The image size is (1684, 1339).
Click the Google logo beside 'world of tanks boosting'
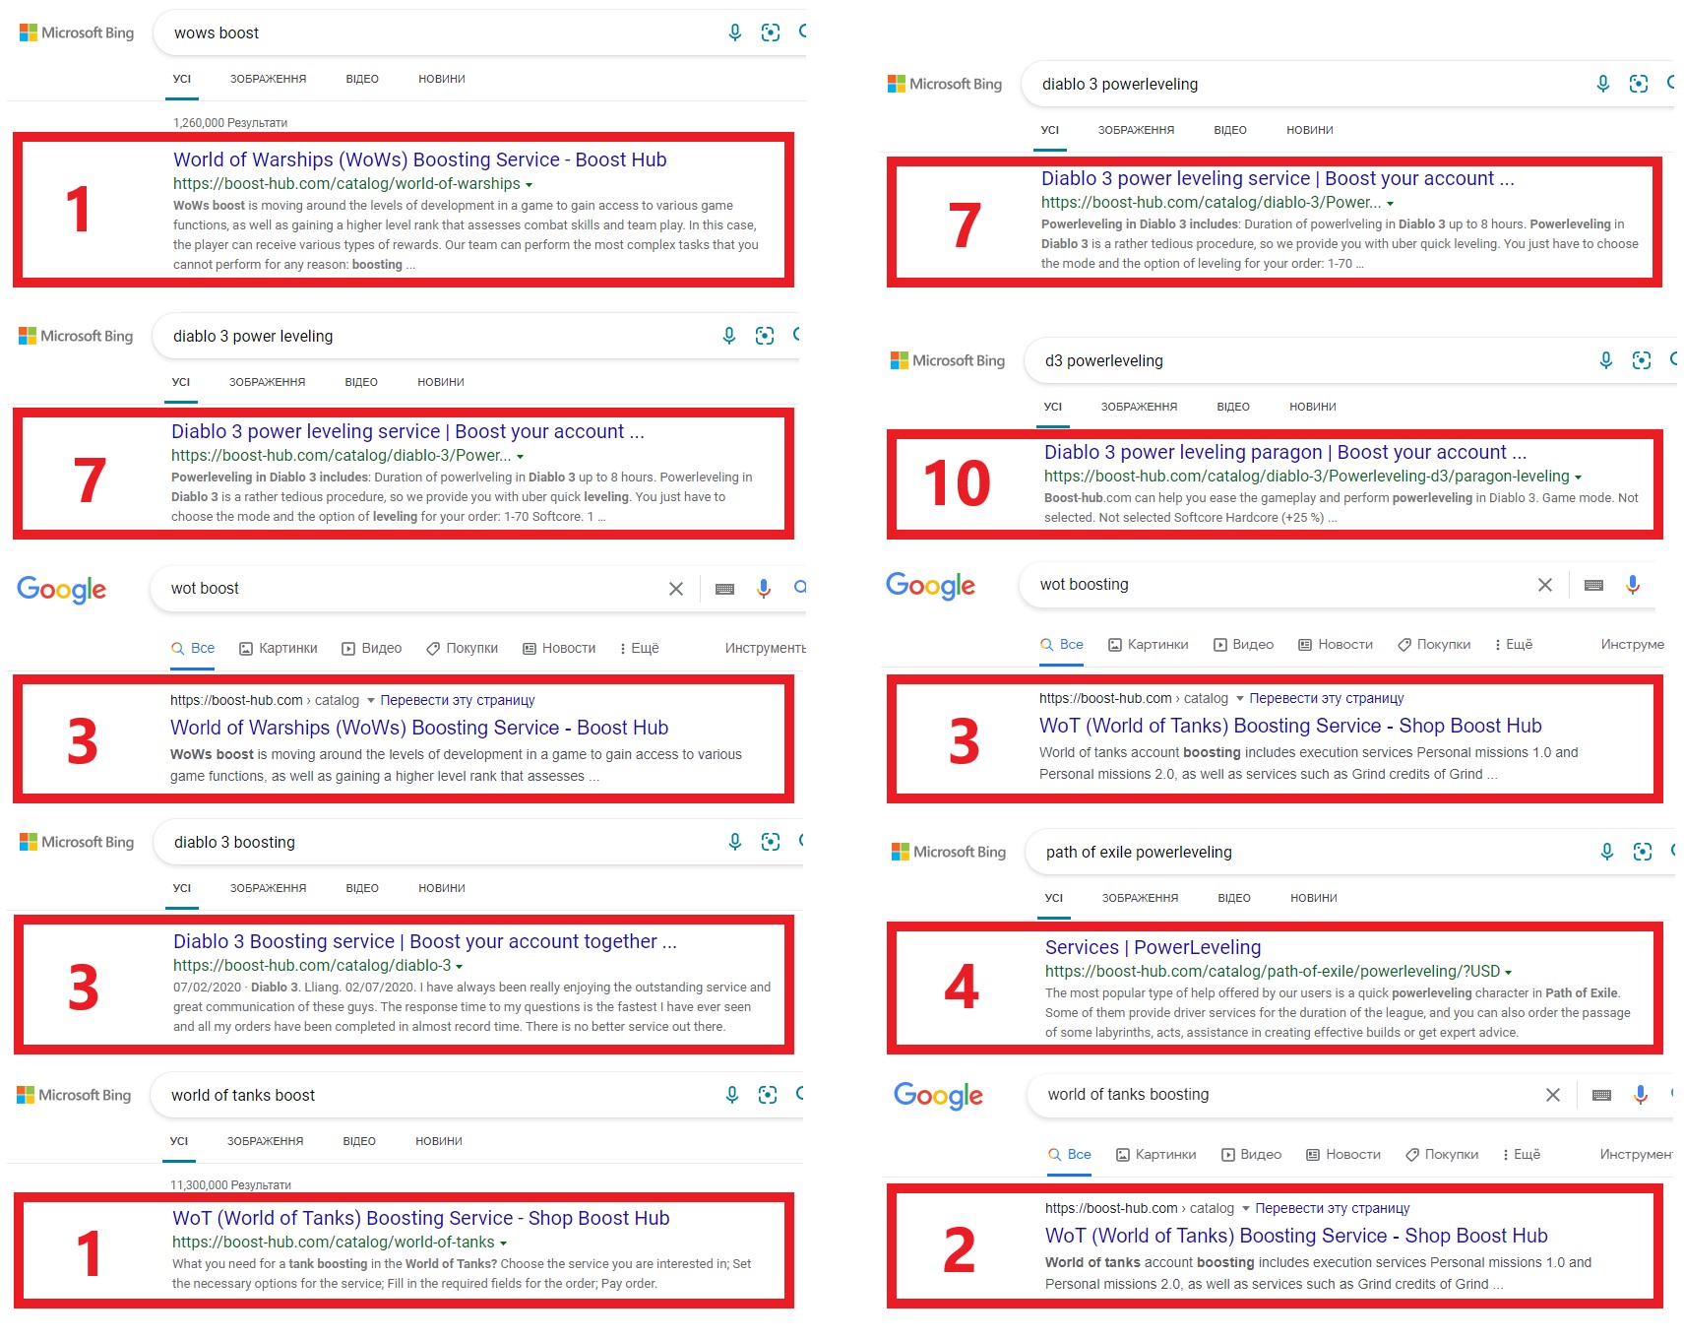939,1095
